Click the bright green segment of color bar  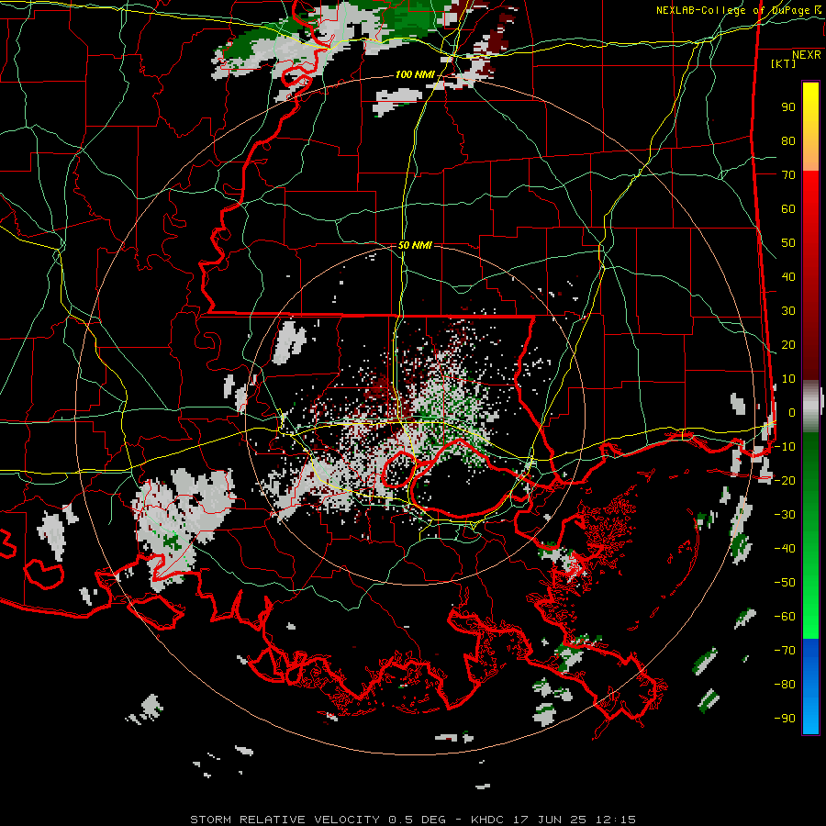click(x=810, y=590)
